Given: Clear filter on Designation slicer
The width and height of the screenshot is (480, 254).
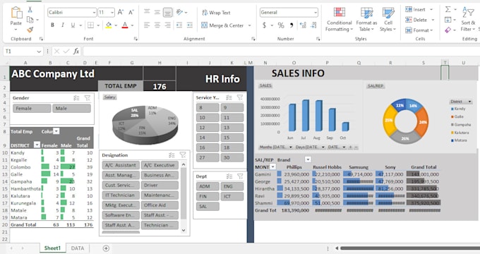Looking at the screenshot, I should tap(183, 155).
